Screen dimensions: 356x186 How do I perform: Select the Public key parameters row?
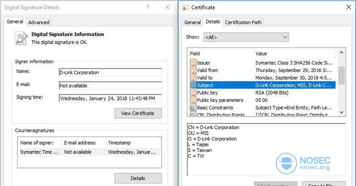coord(263,100)
